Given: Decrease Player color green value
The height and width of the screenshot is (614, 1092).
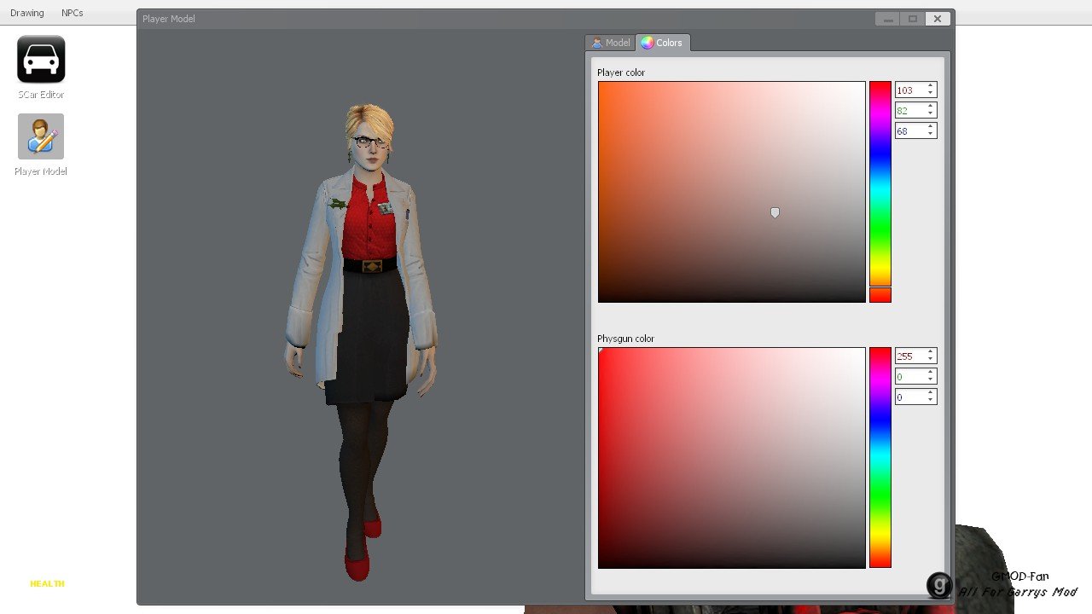Looking at the screenshot, I should pos(931,113).
